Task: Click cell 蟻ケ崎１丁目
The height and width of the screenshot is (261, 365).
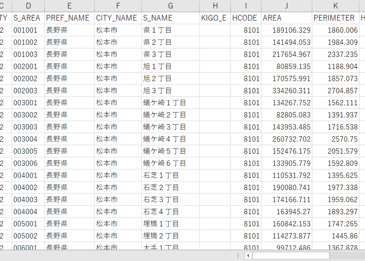Action: (x=171, y=103)
